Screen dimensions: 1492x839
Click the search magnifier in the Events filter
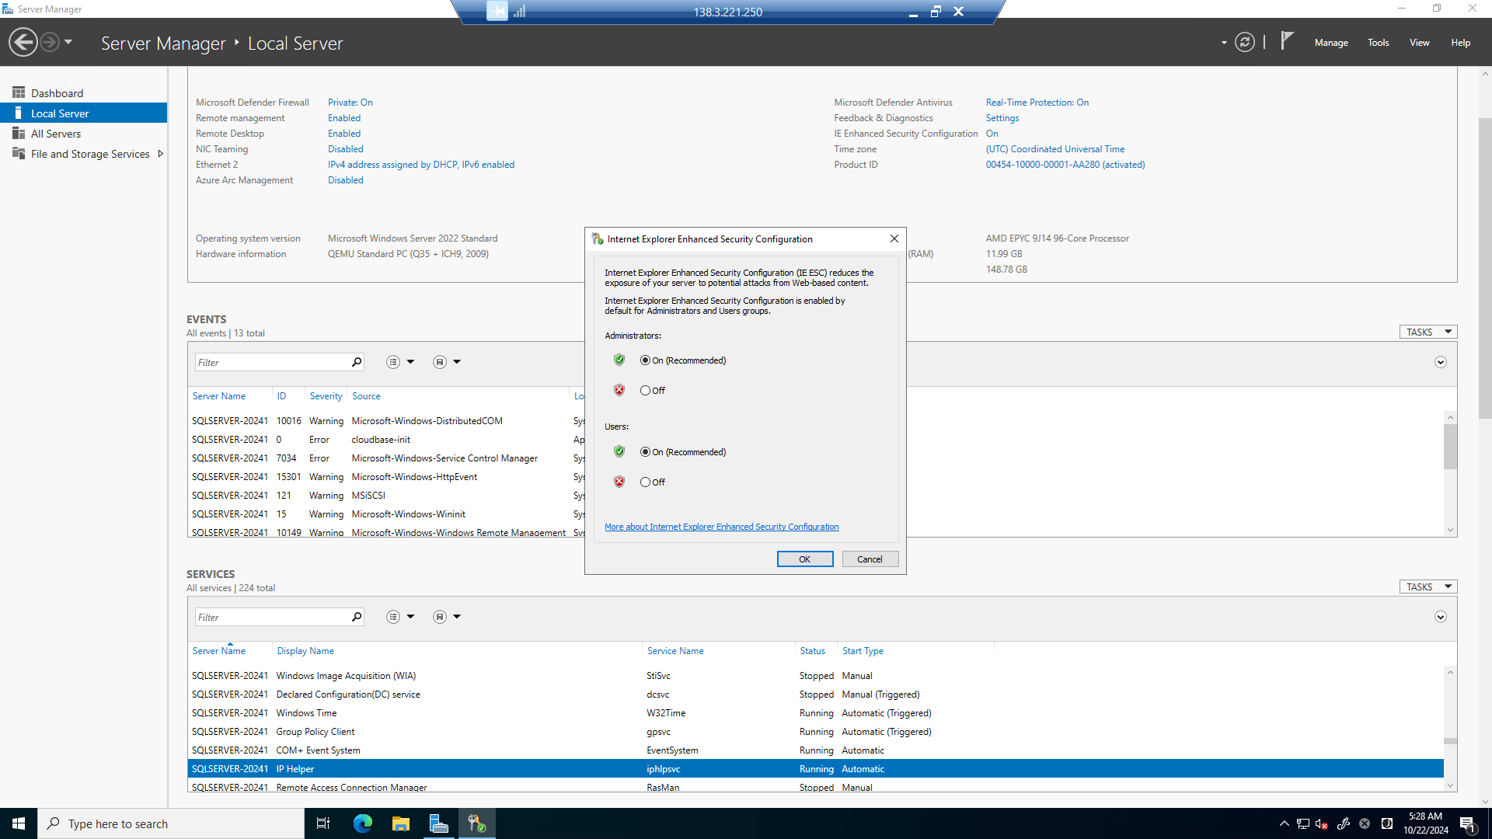tap(356, 361)
